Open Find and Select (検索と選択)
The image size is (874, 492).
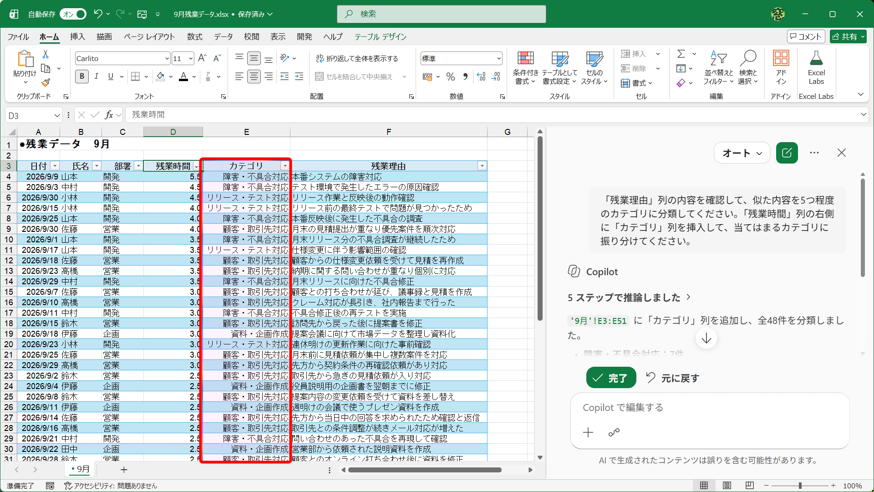(x=748, y=67)
